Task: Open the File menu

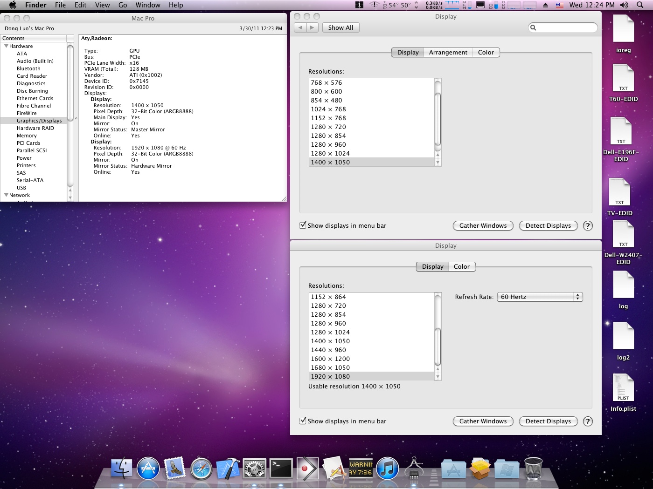Action: click(x=60, y=5)
